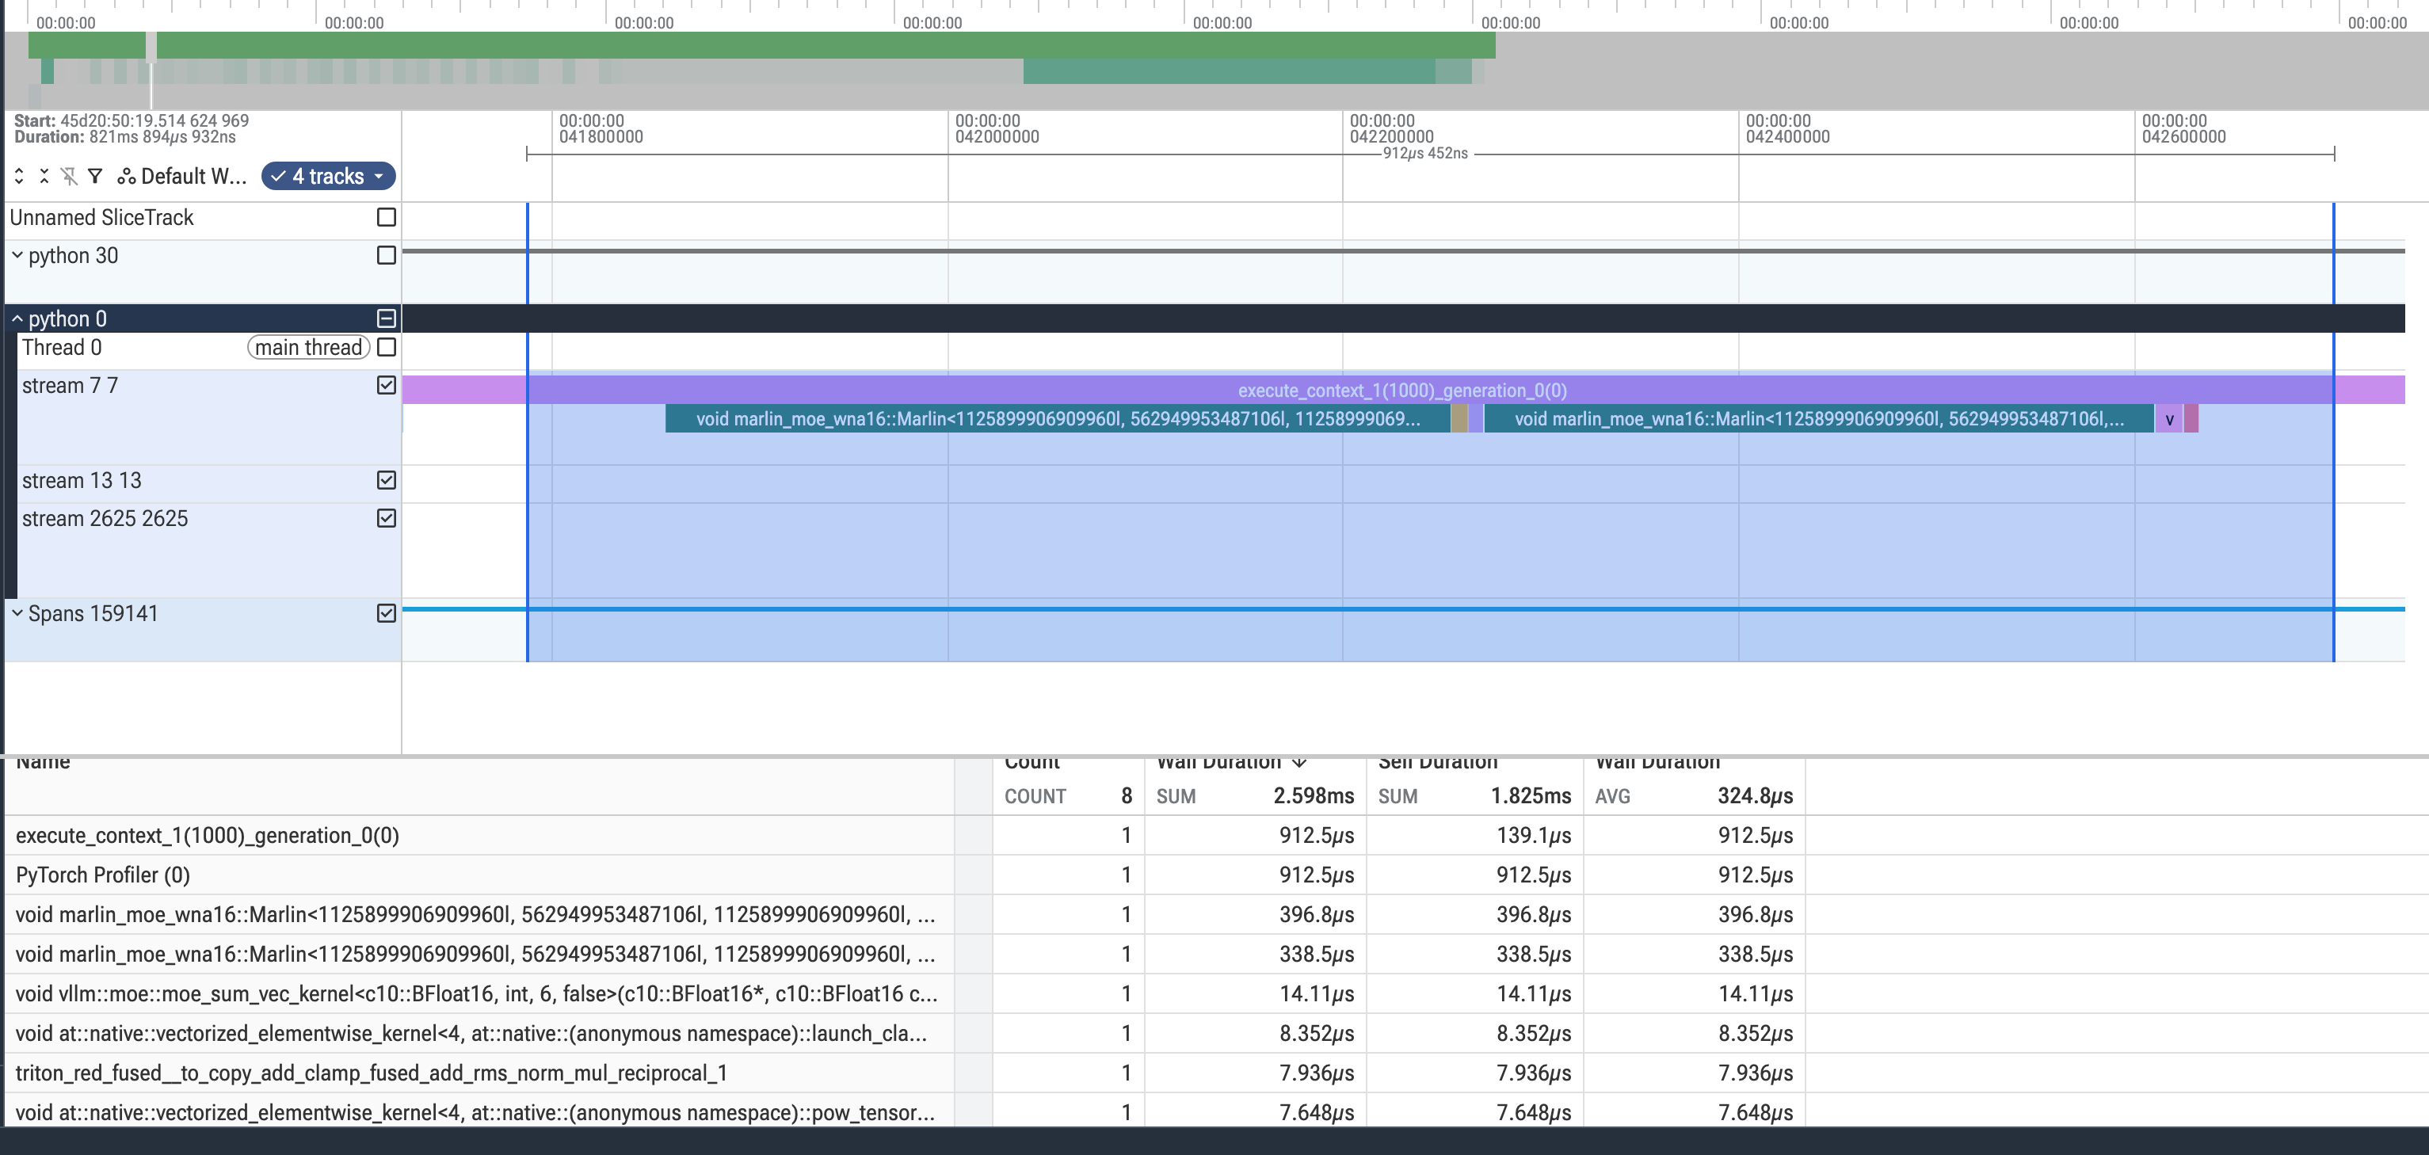Click the teal block in the overview minimap
Screen dimensions: 2429x1155
tap(1229, 71)
